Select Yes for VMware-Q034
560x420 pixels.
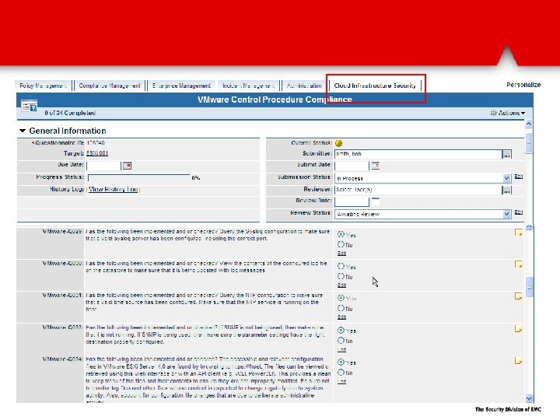(x=341, y=362)
